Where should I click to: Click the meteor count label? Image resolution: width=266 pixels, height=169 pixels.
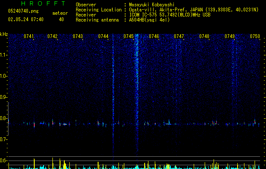60,13
